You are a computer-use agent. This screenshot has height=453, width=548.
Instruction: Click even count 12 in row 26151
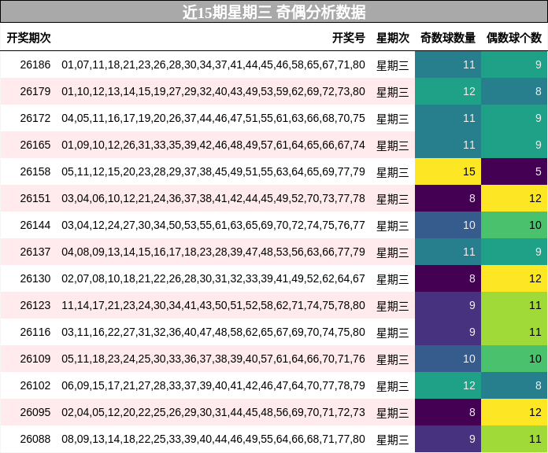point(514,198)
